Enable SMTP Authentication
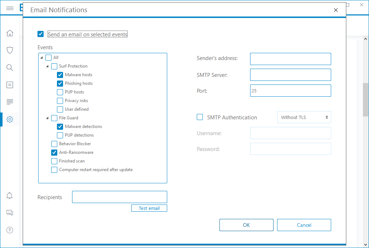This screenshot has width=369, height=248. coord(200,117)
